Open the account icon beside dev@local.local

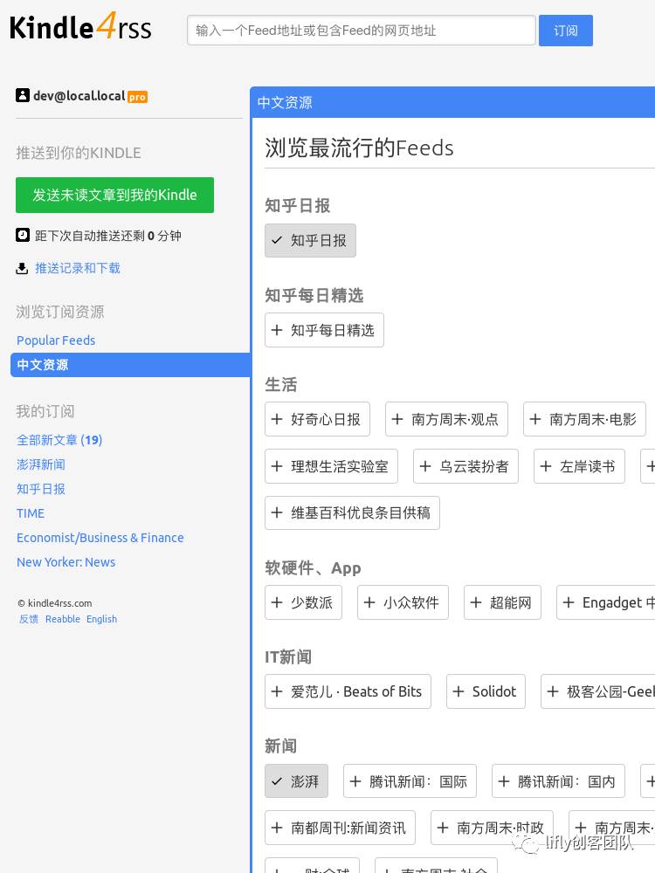tap(23, 95)
